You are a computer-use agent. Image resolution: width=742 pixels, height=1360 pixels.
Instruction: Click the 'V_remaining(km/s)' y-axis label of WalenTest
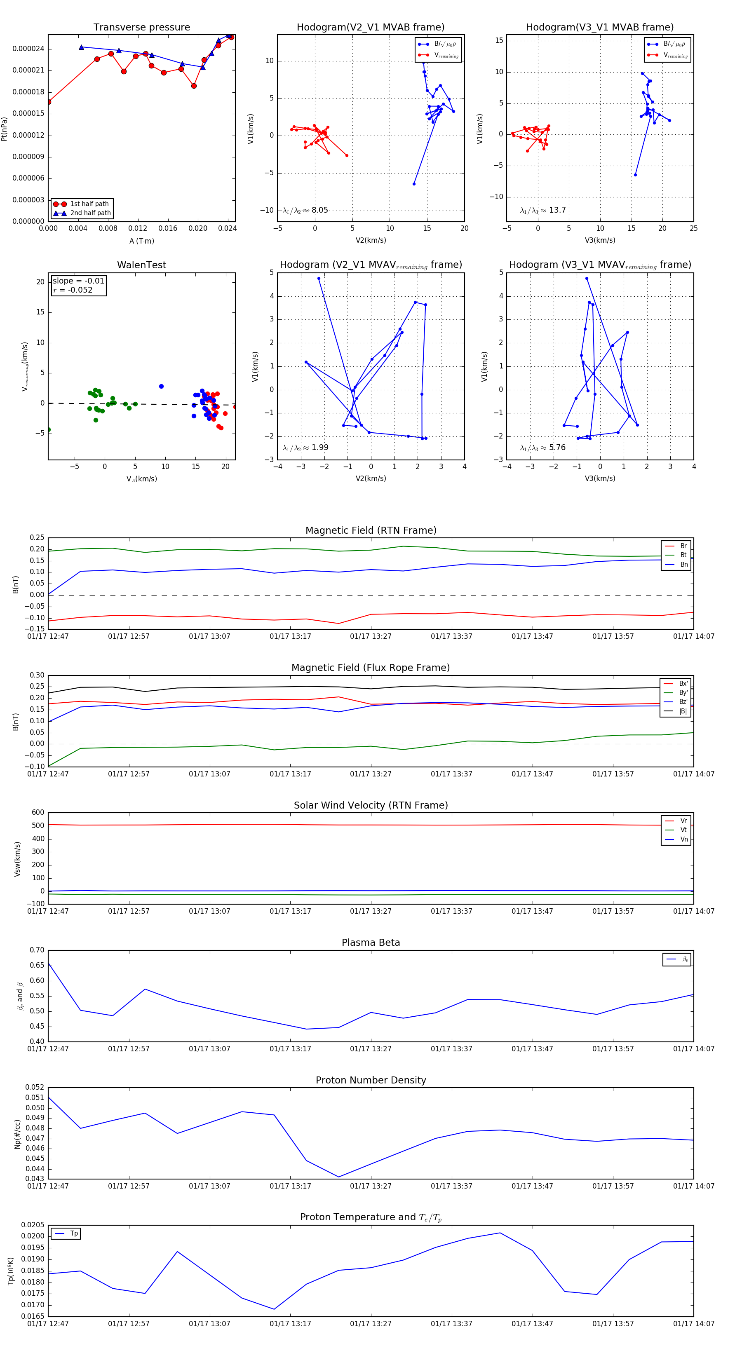click(25, 366)
